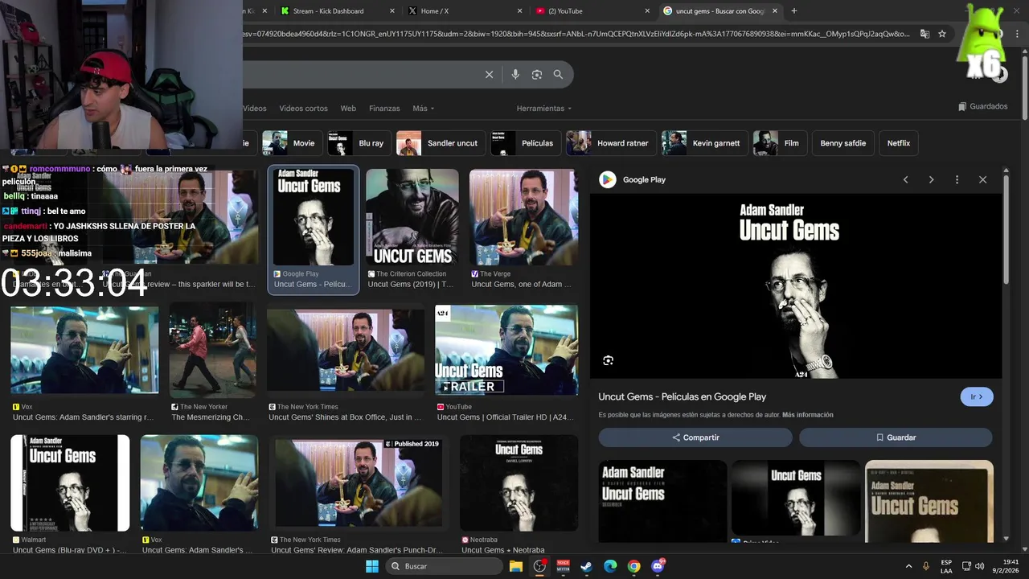This screenshot has width=1029, height=579.
Task: Click the magnifying glass search icon
Action: click(x=558, y=75)
